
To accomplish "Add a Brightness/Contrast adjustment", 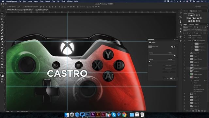I will pyautogui.click(x=189, y=15).
